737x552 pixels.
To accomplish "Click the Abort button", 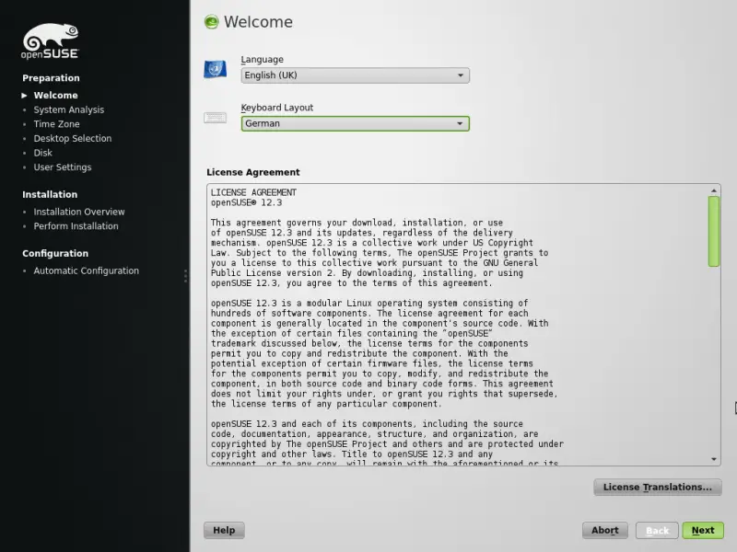I will [605, 531].
